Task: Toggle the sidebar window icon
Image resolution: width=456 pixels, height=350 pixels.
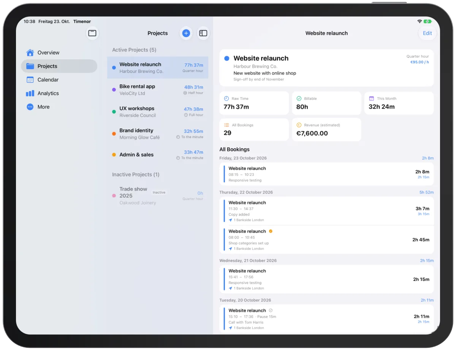Action: (92, 33)
